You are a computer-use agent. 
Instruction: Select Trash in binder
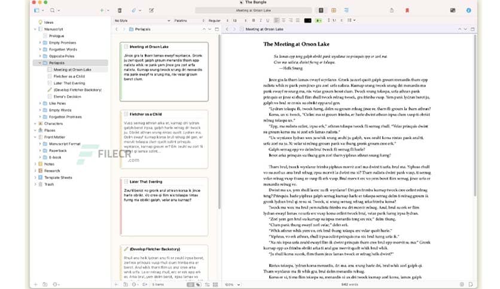pos(49,185)
